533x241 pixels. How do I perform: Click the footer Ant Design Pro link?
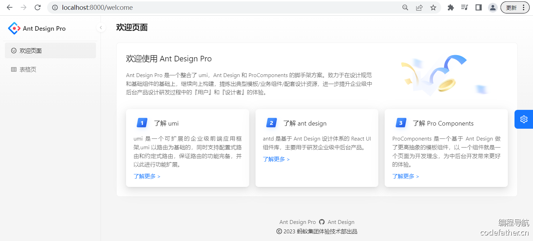click(x=297, y=222)
